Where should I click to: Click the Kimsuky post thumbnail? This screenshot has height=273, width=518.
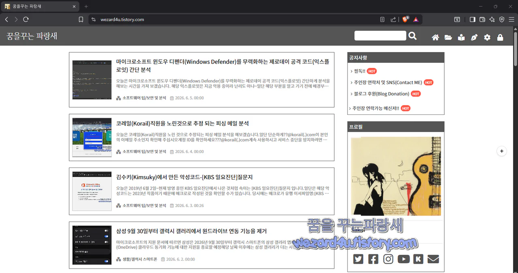(x=92, y=191)
